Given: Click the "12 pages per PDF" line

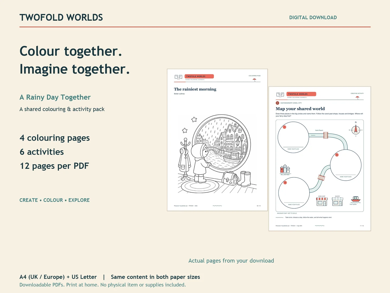Looking at the screenshot, I should (x=54, y=166).
